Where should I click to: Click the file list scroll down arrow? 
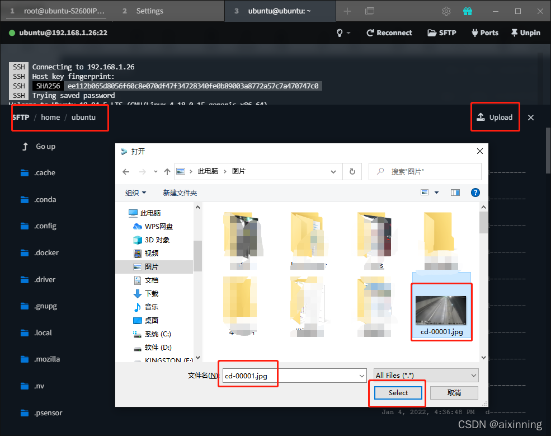pyautogui.click(x=483, y=358)
